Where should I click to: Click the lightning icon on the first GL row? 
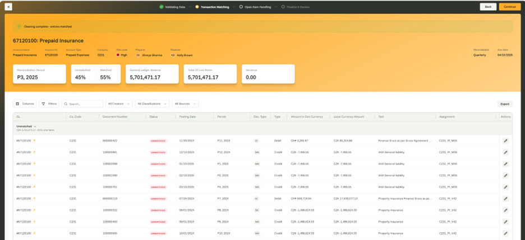point(34,140)
